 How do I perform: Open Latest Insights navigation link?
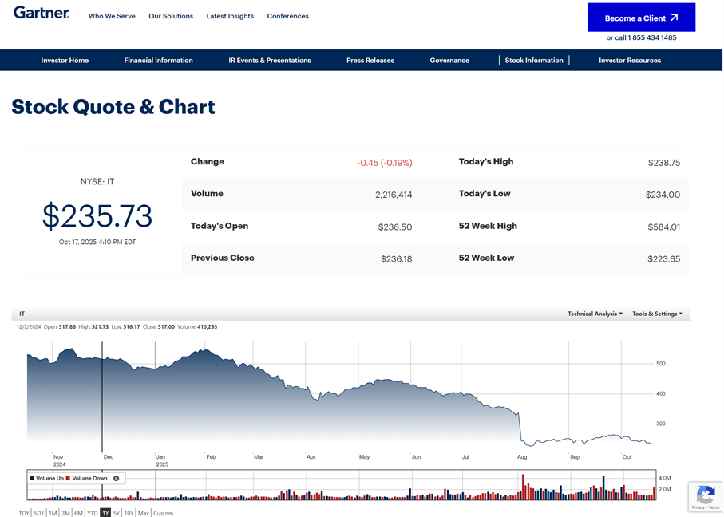coord(230,16)
